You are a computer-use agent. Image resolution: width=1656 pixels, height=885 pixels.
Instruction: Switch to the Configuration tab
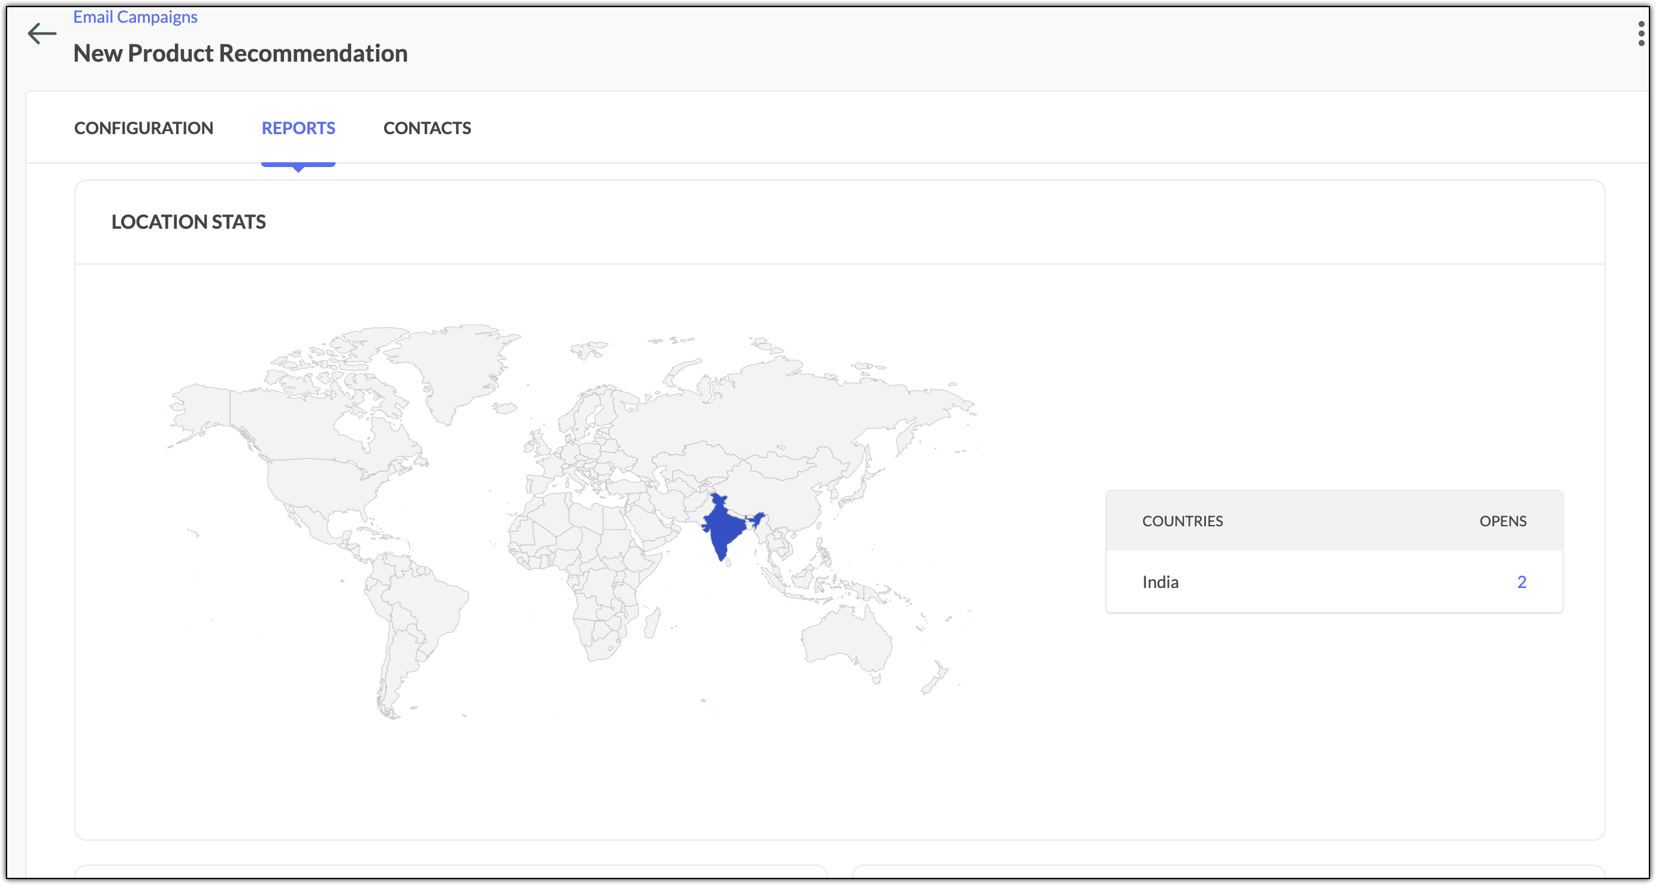tap(143, 128)
